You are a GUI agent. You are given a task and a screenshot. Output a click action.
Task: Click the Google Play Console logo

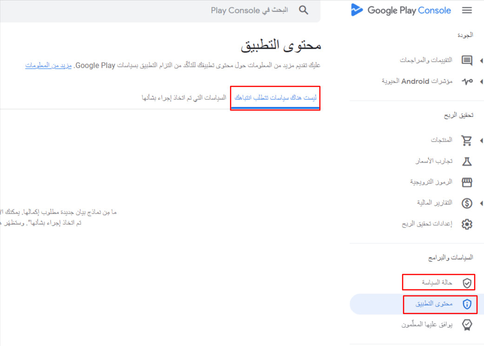pyautogui.click(x=401, y=10)
